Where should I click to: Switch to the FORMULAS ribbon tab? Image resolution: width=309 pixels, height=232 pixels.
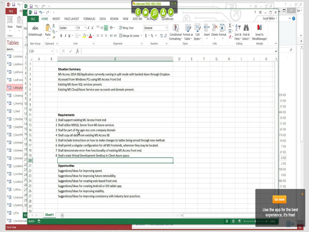click(89, 19)
